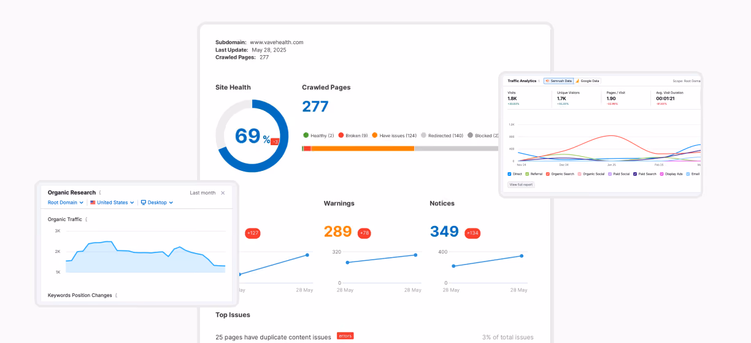Click '25 pages have duplicate content issues'
The image size is (751, 343).
273,337
